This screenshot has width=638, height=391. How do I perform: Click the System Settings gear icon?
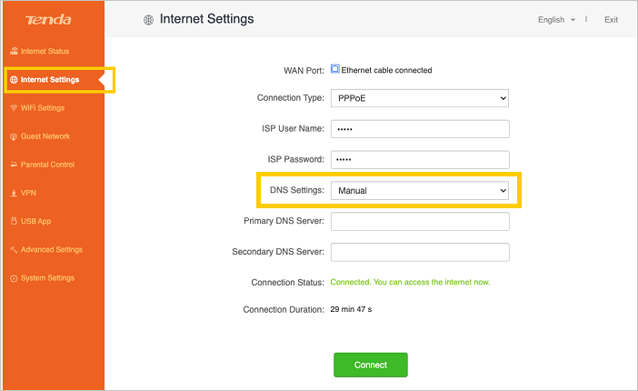click(x=14, y=277)
